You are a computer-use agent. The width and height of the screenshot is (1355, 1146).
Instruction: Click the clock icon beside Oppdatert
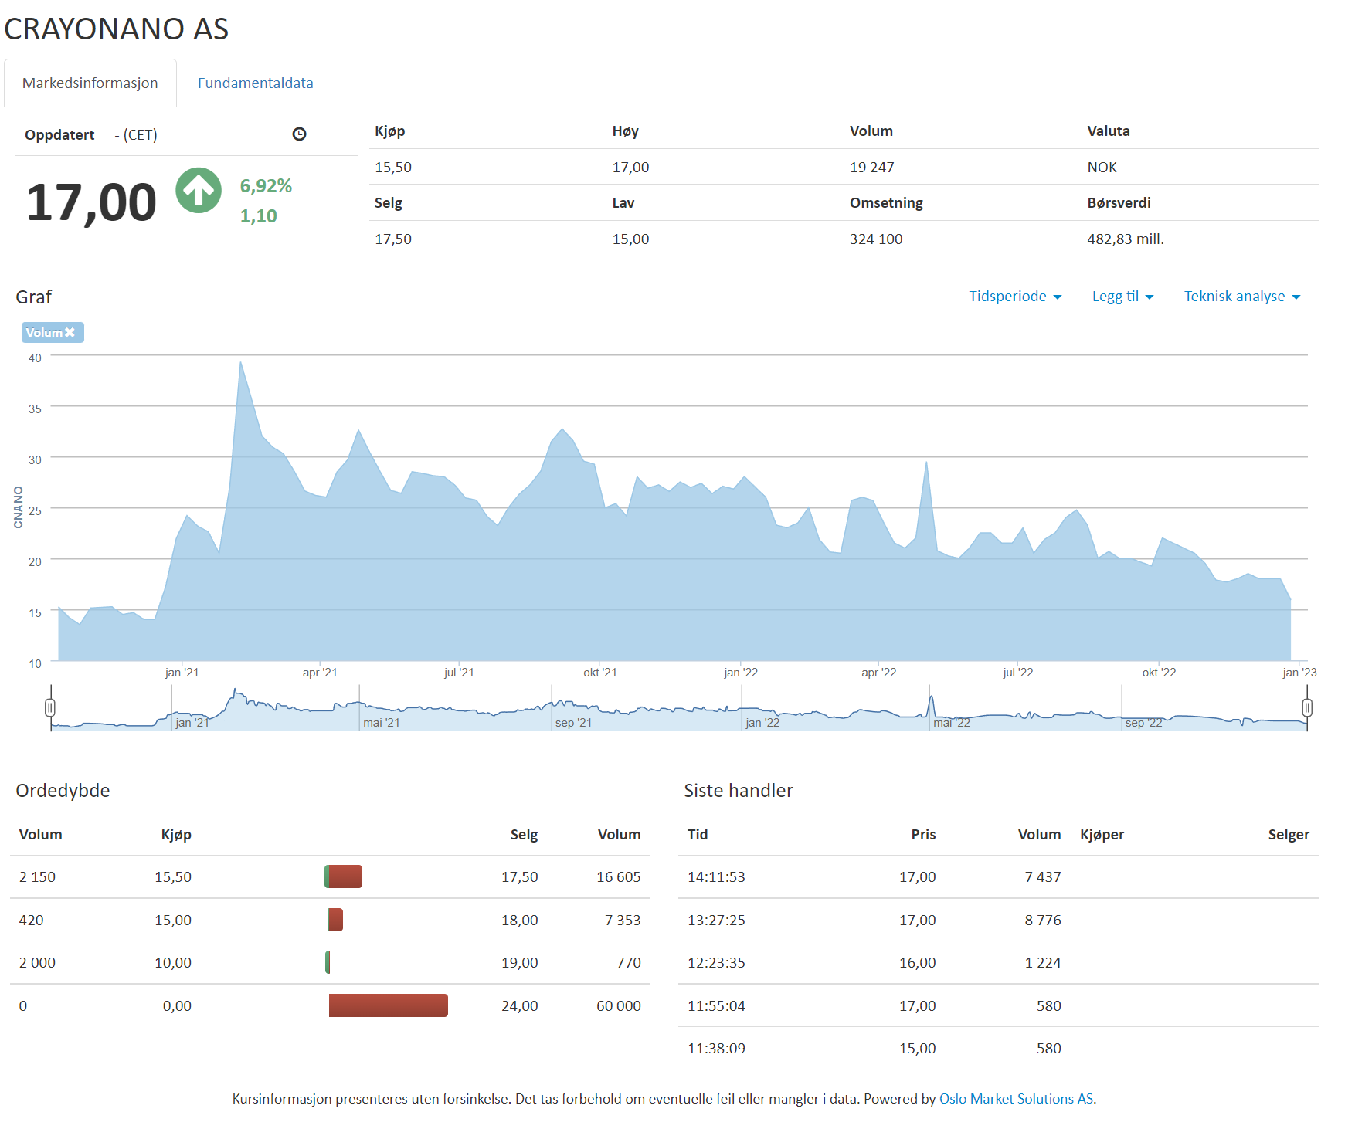299,134
